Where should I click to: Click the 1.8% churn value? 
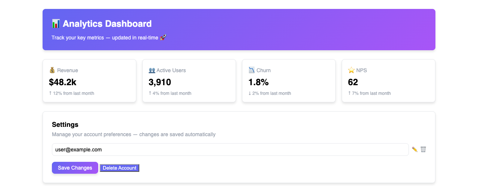(x=258, y=82)
